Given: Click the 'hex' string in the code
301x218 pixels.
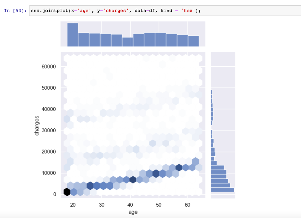Looking at the screenshot, I should pyautogui.click(x=188, y=11).
